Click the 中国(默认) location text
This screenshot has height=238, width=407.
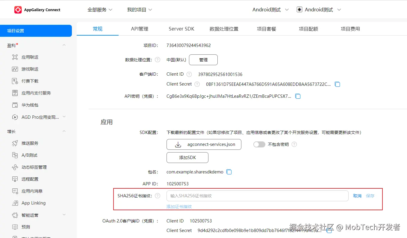pyautogui.click(x=176, y=60)
